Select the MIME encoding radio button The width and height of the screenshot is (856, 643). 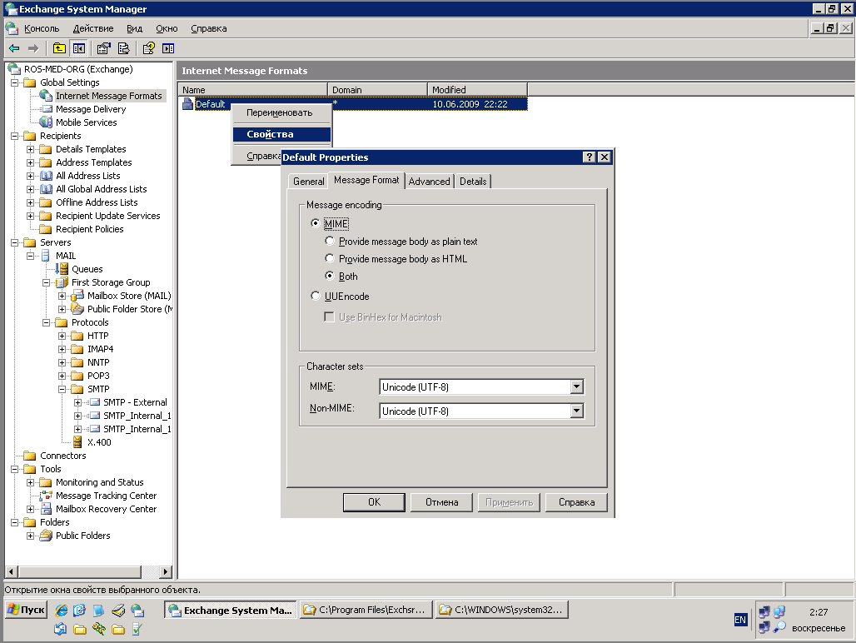315,223
